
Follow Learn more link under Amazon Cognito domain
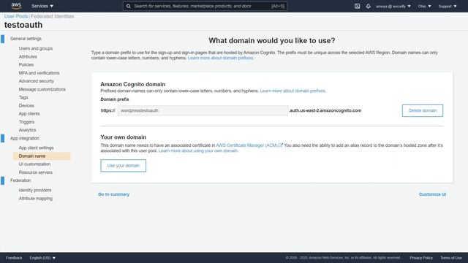(x=292, y=91)
